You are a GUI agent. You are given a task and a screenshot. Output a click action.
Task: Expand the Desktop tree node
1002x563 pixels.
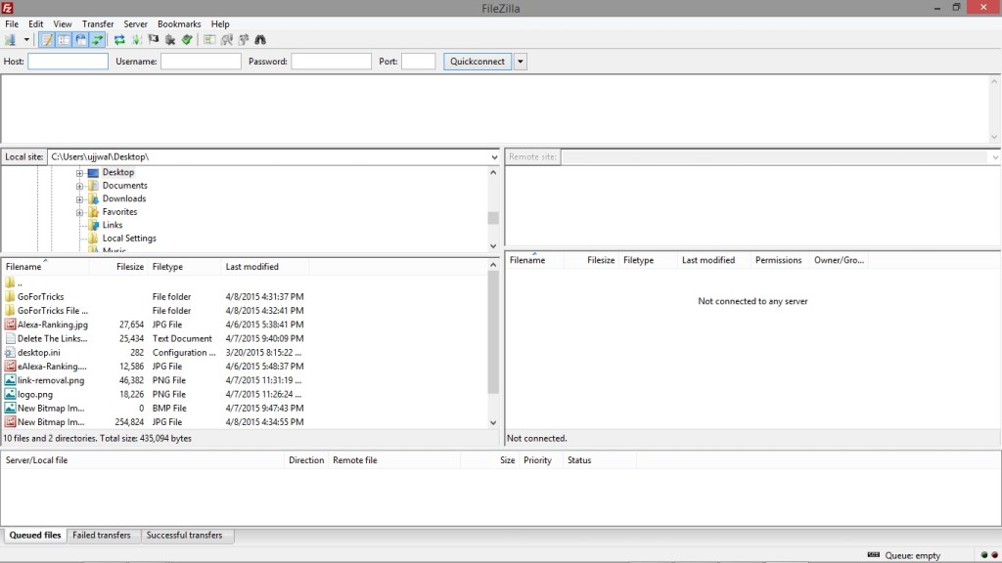[x=80, y=173]
